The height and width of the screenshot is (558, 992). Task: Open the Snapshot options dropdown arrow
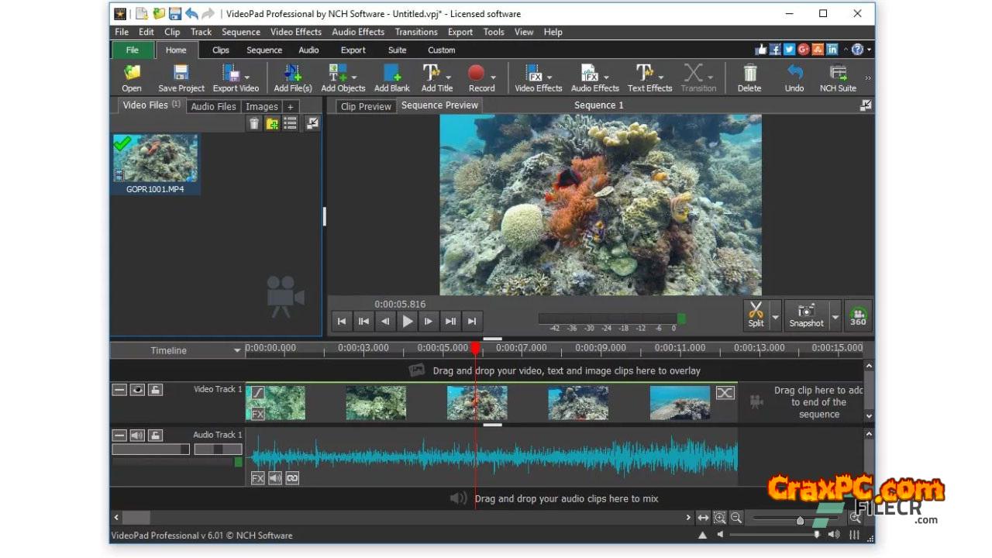(x=835, y=316)
